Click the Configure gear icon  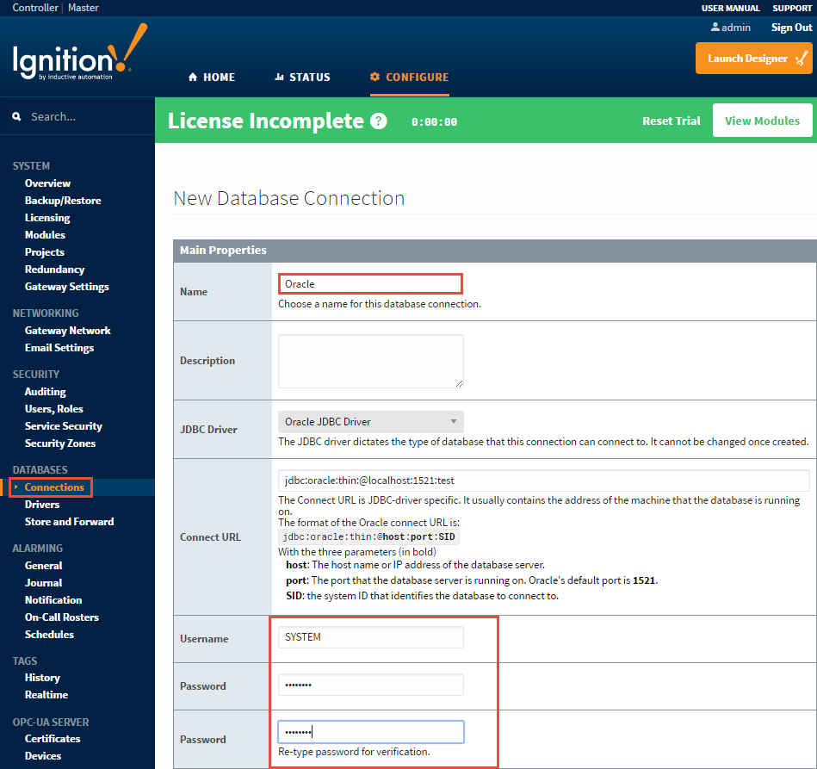tap(374, 77)
